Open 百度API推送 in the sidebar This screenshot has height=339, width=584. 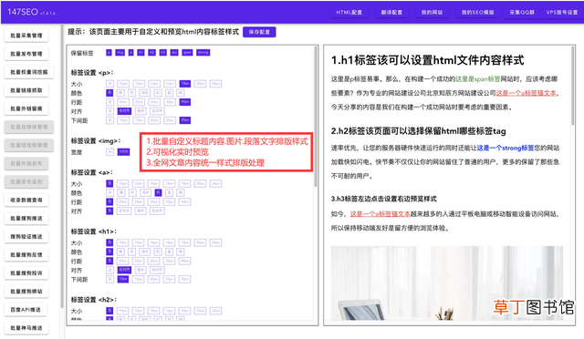[26, 309]
